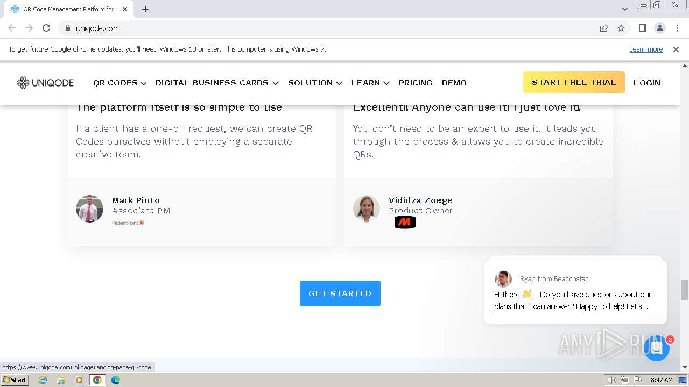Reload the page with the refresh icon
The height and width of the screenshot is (387, 689).
[x=46, y=28]
